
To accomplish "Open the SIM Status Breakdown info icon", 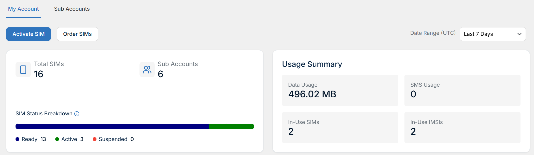I will (77, 114).
